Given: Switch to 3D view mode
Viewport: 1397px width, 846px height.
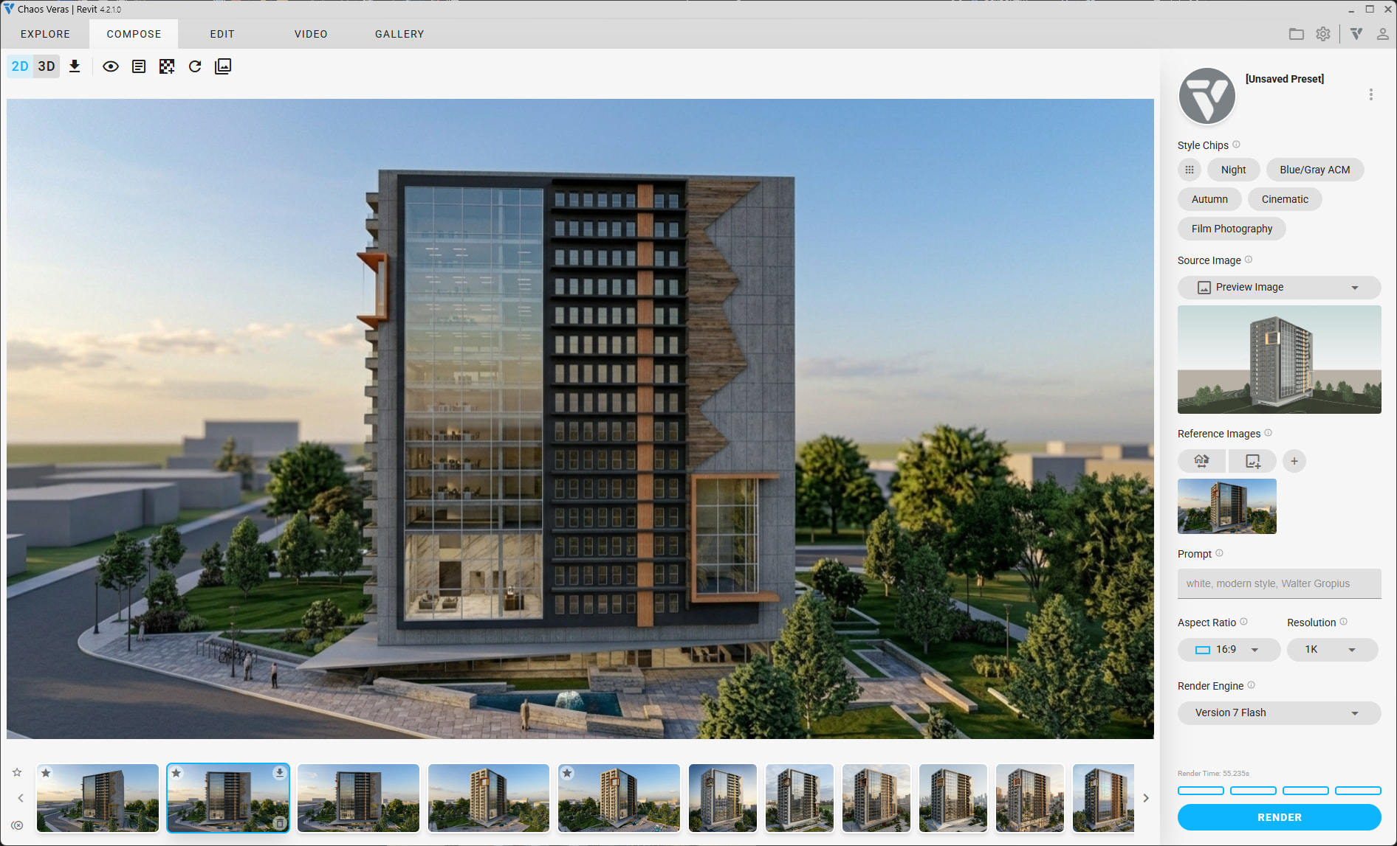Looking at the screenshot, I should 47,66.
